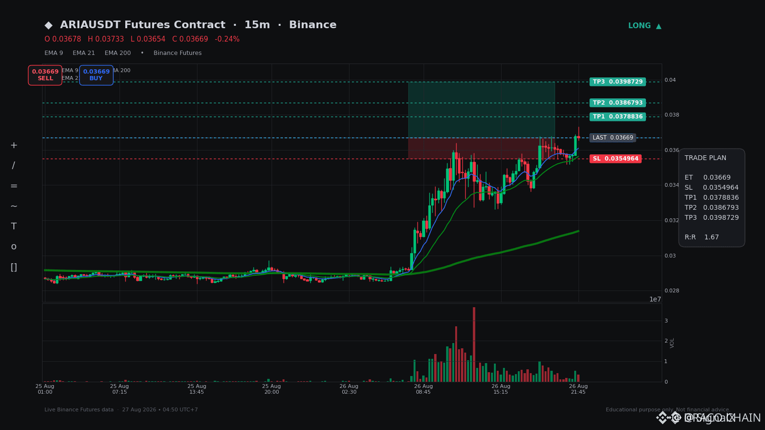Image resolution: width=765 pixels, height=430 pixels.
Task: Click the 26 Aug 08:45 time label
Action: pyautogui.click(x=424, y=389)
